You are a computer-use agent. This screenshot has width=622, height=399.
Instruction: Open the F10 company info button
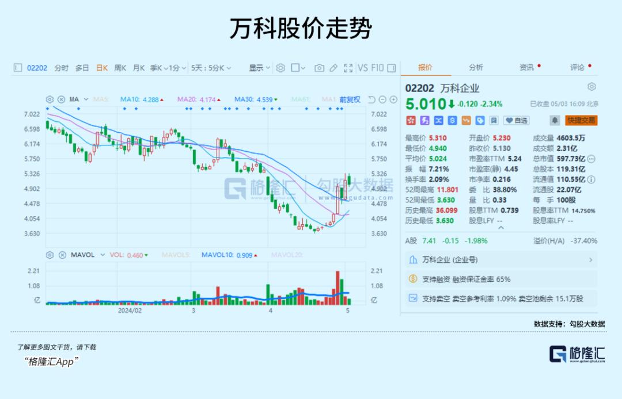click(377, 68)
